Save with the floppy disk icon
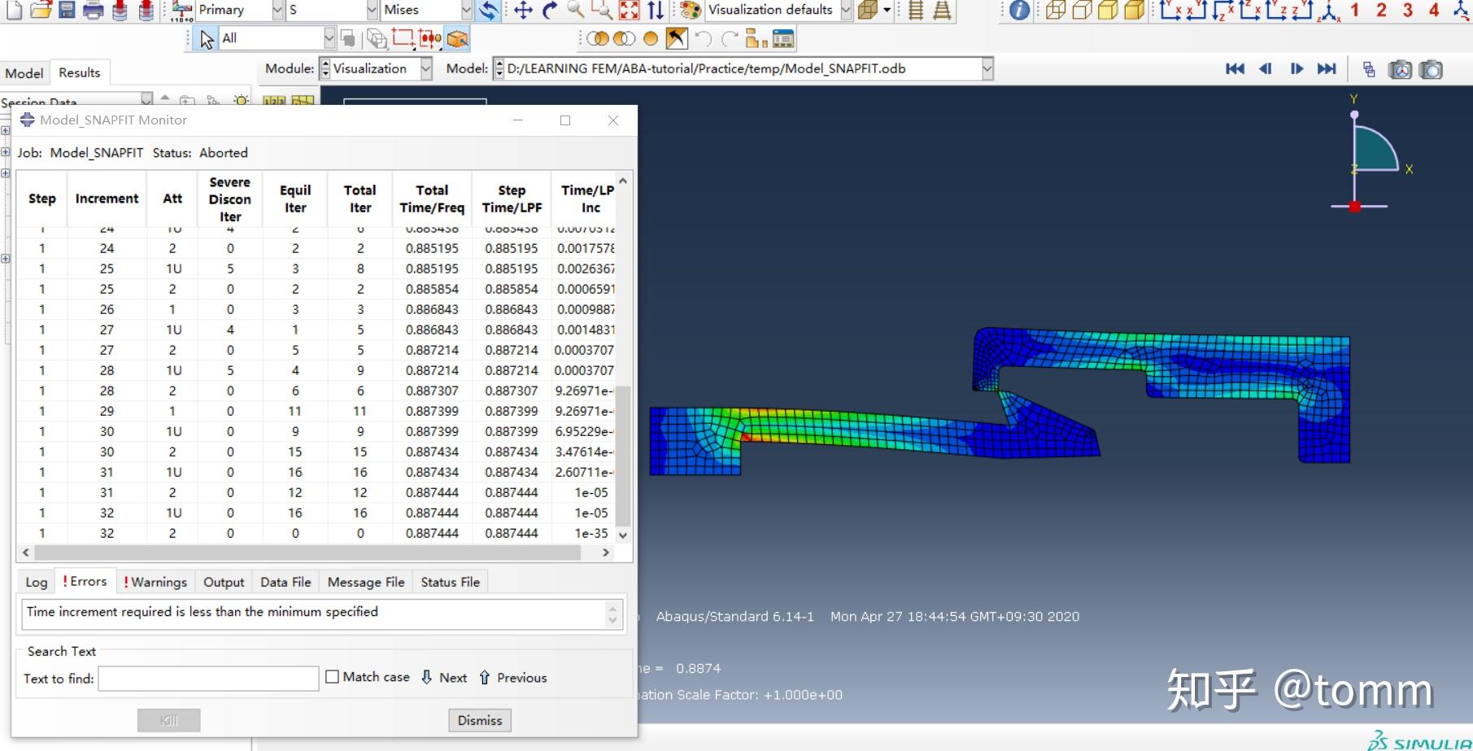The height and width of the screenshot is (751, 1473). [67, 10]
